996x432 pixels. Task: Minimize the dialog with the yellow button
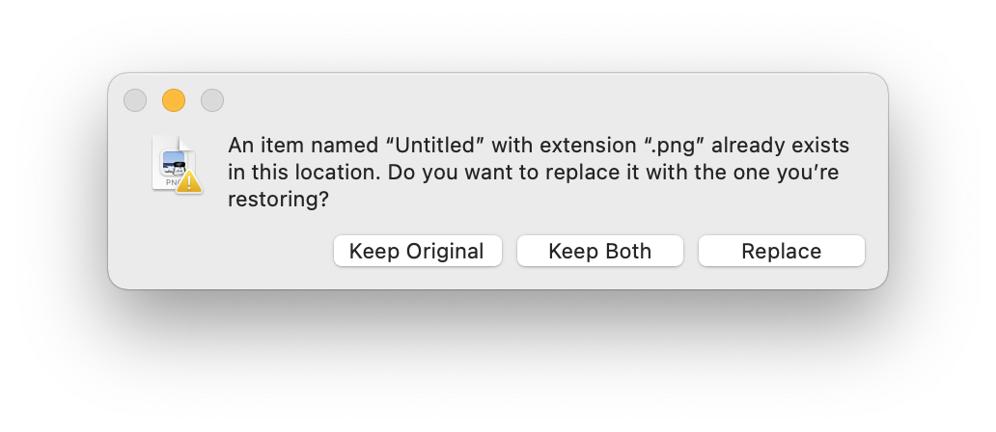174,100
